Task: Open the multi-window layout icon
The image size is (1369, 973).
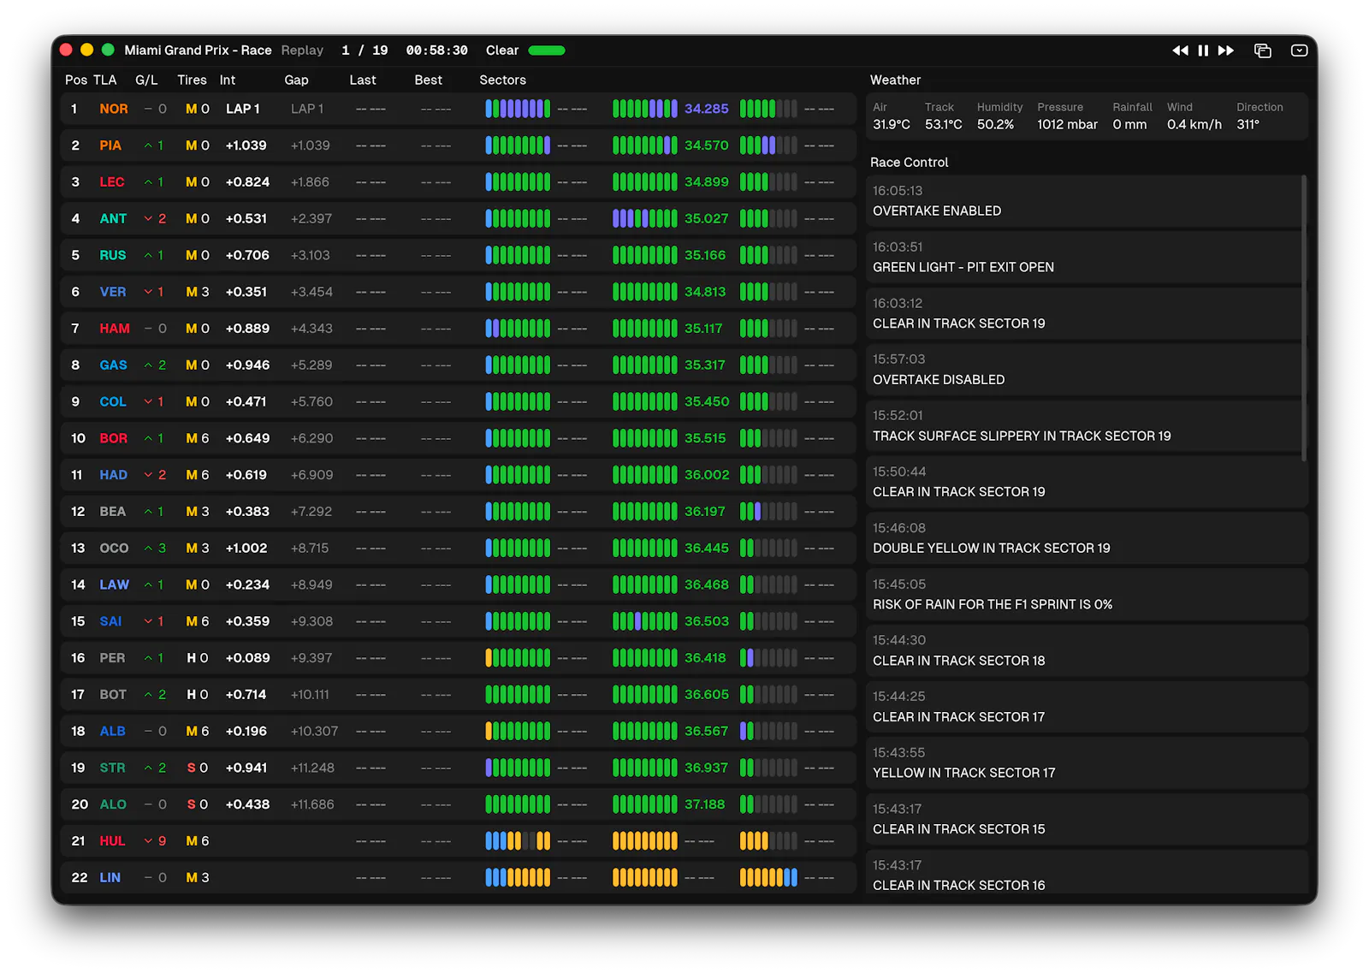Action: [1263, 50]
